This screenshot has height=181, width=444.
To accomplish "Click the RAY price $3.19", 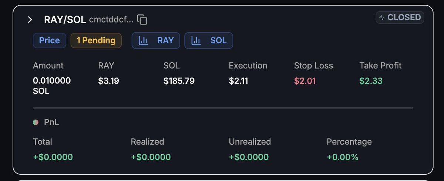I will [109, 81].
